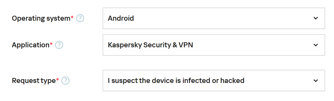Click the Request type chevron arrow
The height and width of the screenshot is (101, 334).
(x=316, y=81)
